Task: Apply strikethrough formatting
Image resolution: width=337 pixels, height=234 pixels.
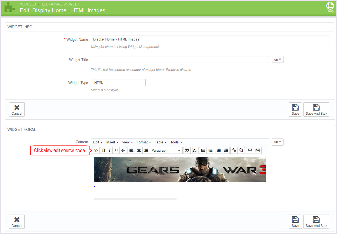Action: pyautogui.click(x=123, y=150)
